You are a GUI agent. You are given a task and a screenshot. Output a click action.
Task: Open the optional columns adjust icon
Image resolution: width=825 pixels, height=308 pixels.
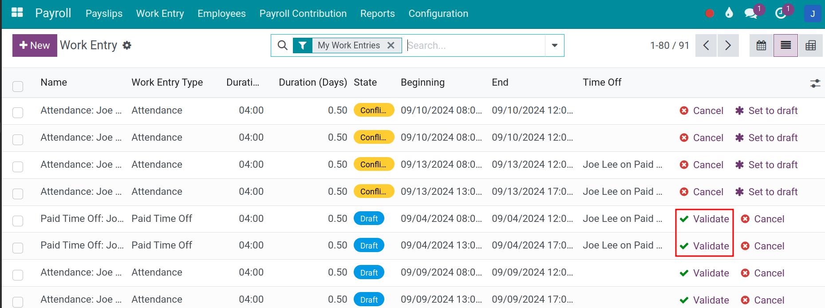pos(815,83)
